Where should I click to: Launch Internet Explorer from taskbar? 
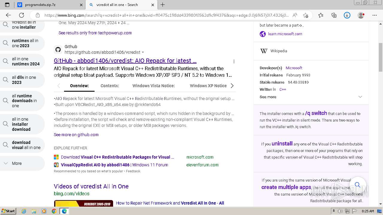24,211
